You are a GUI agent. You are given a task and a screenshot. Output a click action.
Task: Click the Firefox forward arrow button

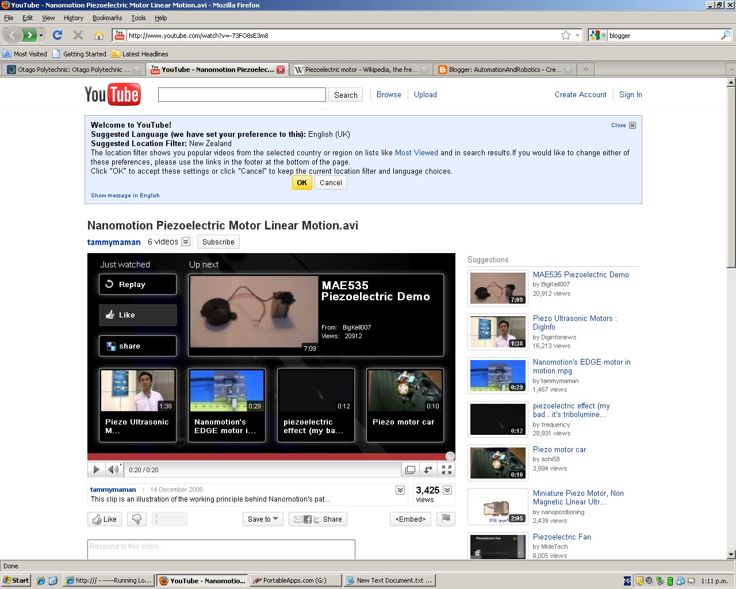point(29,35)
